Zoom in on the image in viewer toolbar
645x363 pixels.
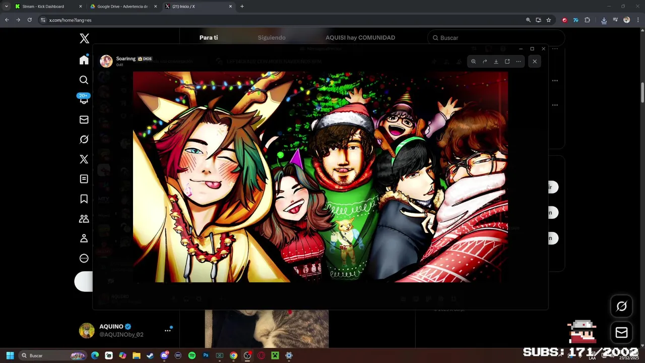(473, 62)
